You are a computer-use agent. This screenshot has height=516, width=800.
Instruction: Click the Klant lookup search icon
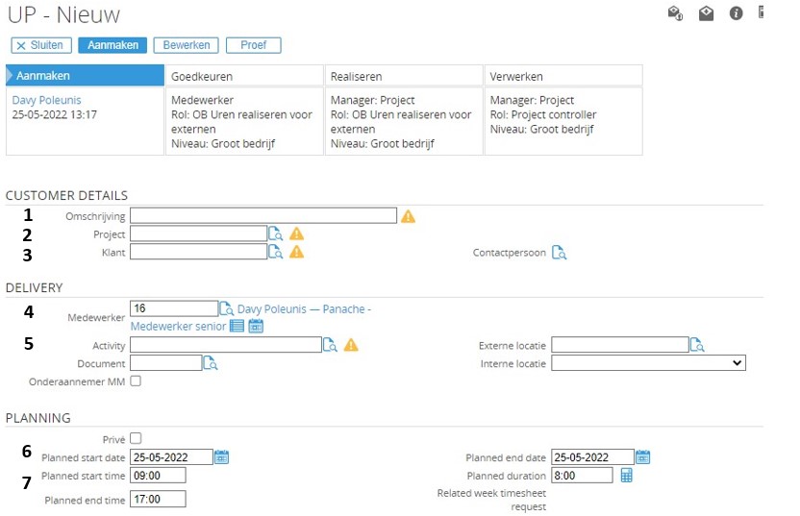point(275,252)
